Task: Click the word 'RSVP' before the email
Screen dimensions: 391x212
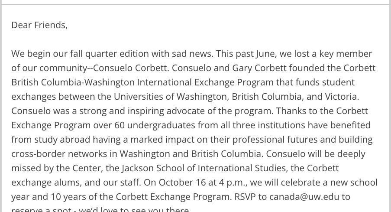Action: [245, 197]
